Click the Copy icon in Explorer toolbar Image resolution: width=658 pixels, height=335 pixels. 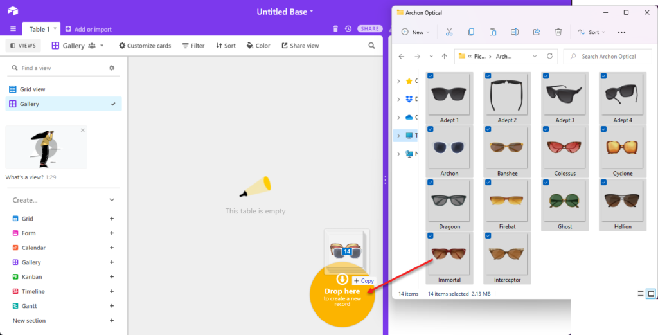click(x=471, y=32)
